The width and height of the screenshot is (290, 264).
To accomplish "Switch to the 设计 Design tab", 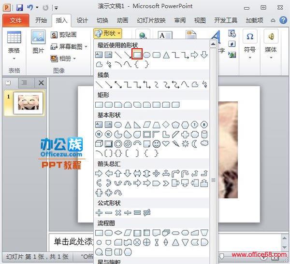I will pos(82,20).
